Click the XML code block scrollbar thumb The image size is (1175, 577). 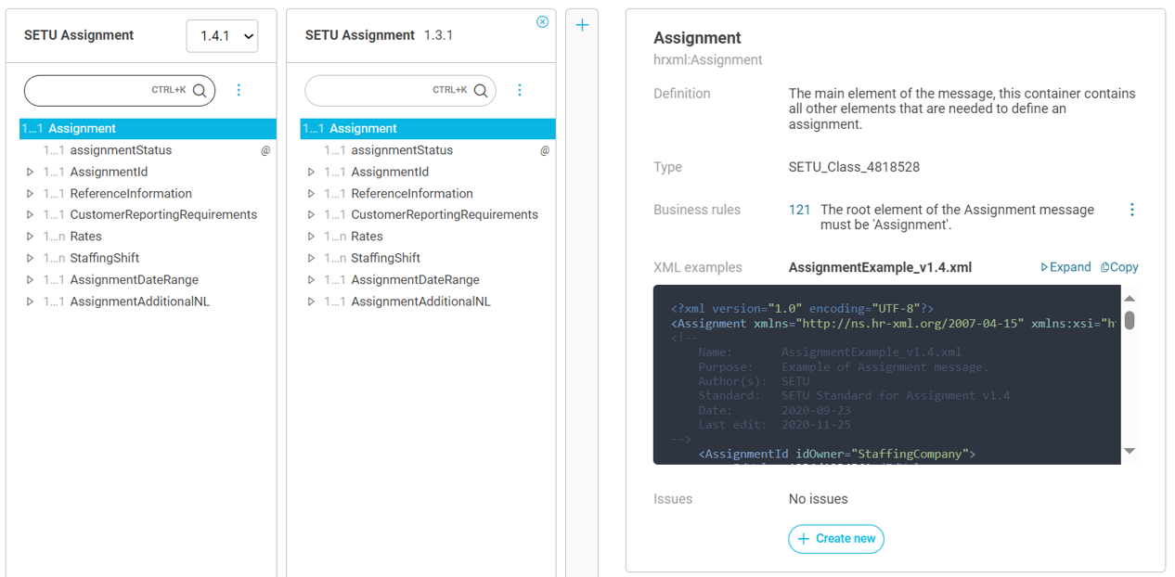point(1130,321)
